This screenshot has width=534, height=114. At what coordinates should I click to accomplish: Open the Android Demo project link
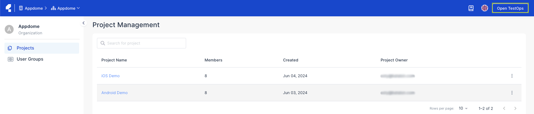[114, 93]
